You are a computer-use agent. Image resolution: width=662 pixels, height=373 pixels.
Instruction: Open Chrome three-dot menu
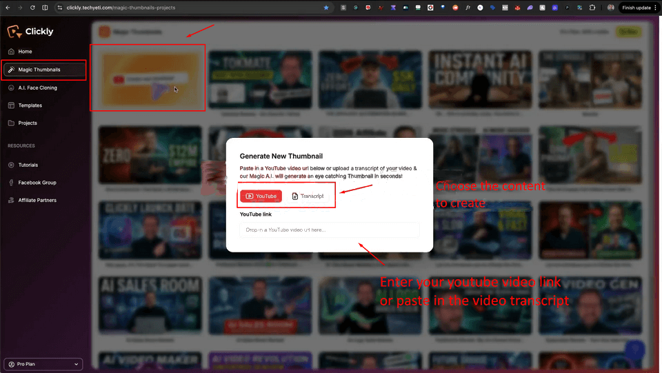click(x=656, y=8)
